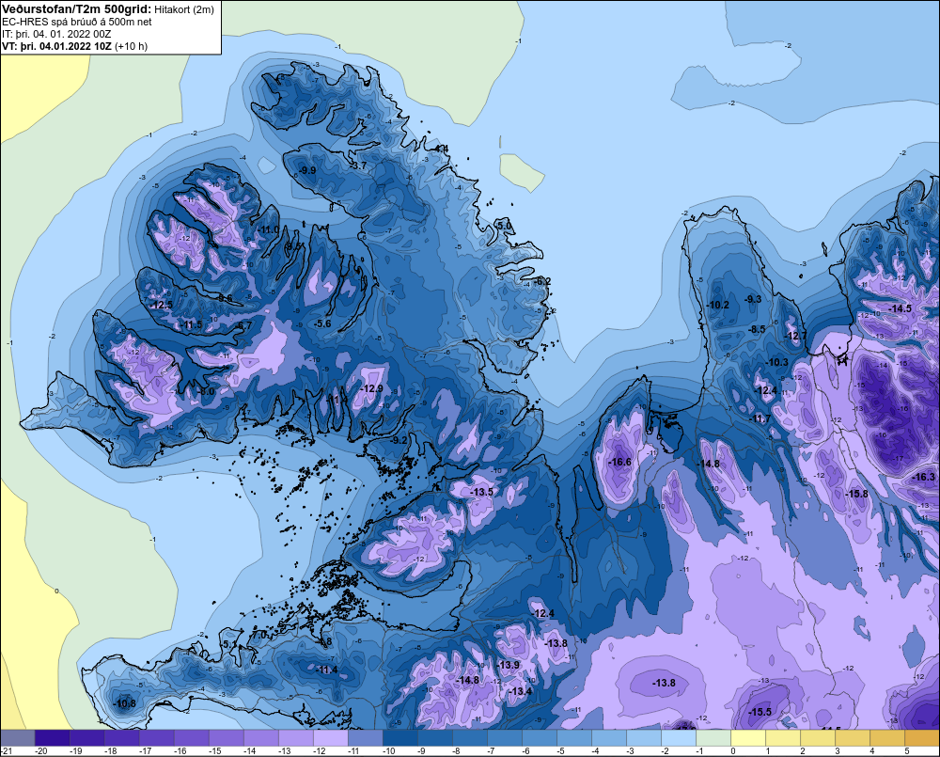The height and width of the screenshot is (757, 940).
Task: Select the -12.7 temperature value
Action: click(796, 336)
